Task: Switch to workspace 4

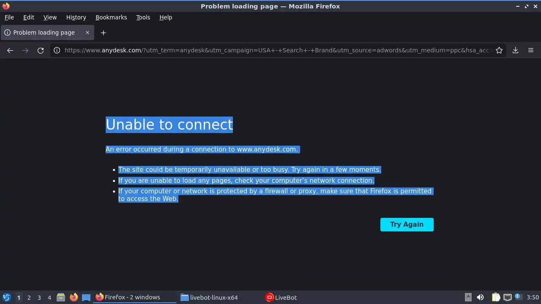Action: coord(49,298)
